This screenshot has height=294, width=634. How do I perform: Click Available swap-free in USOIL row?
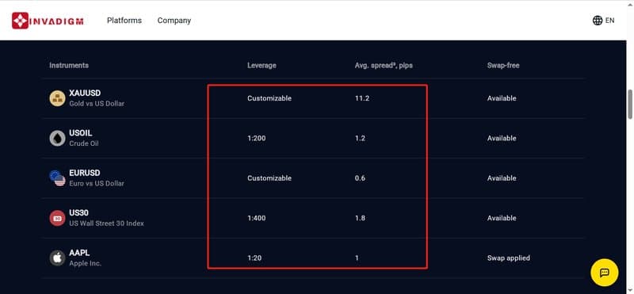502,139
